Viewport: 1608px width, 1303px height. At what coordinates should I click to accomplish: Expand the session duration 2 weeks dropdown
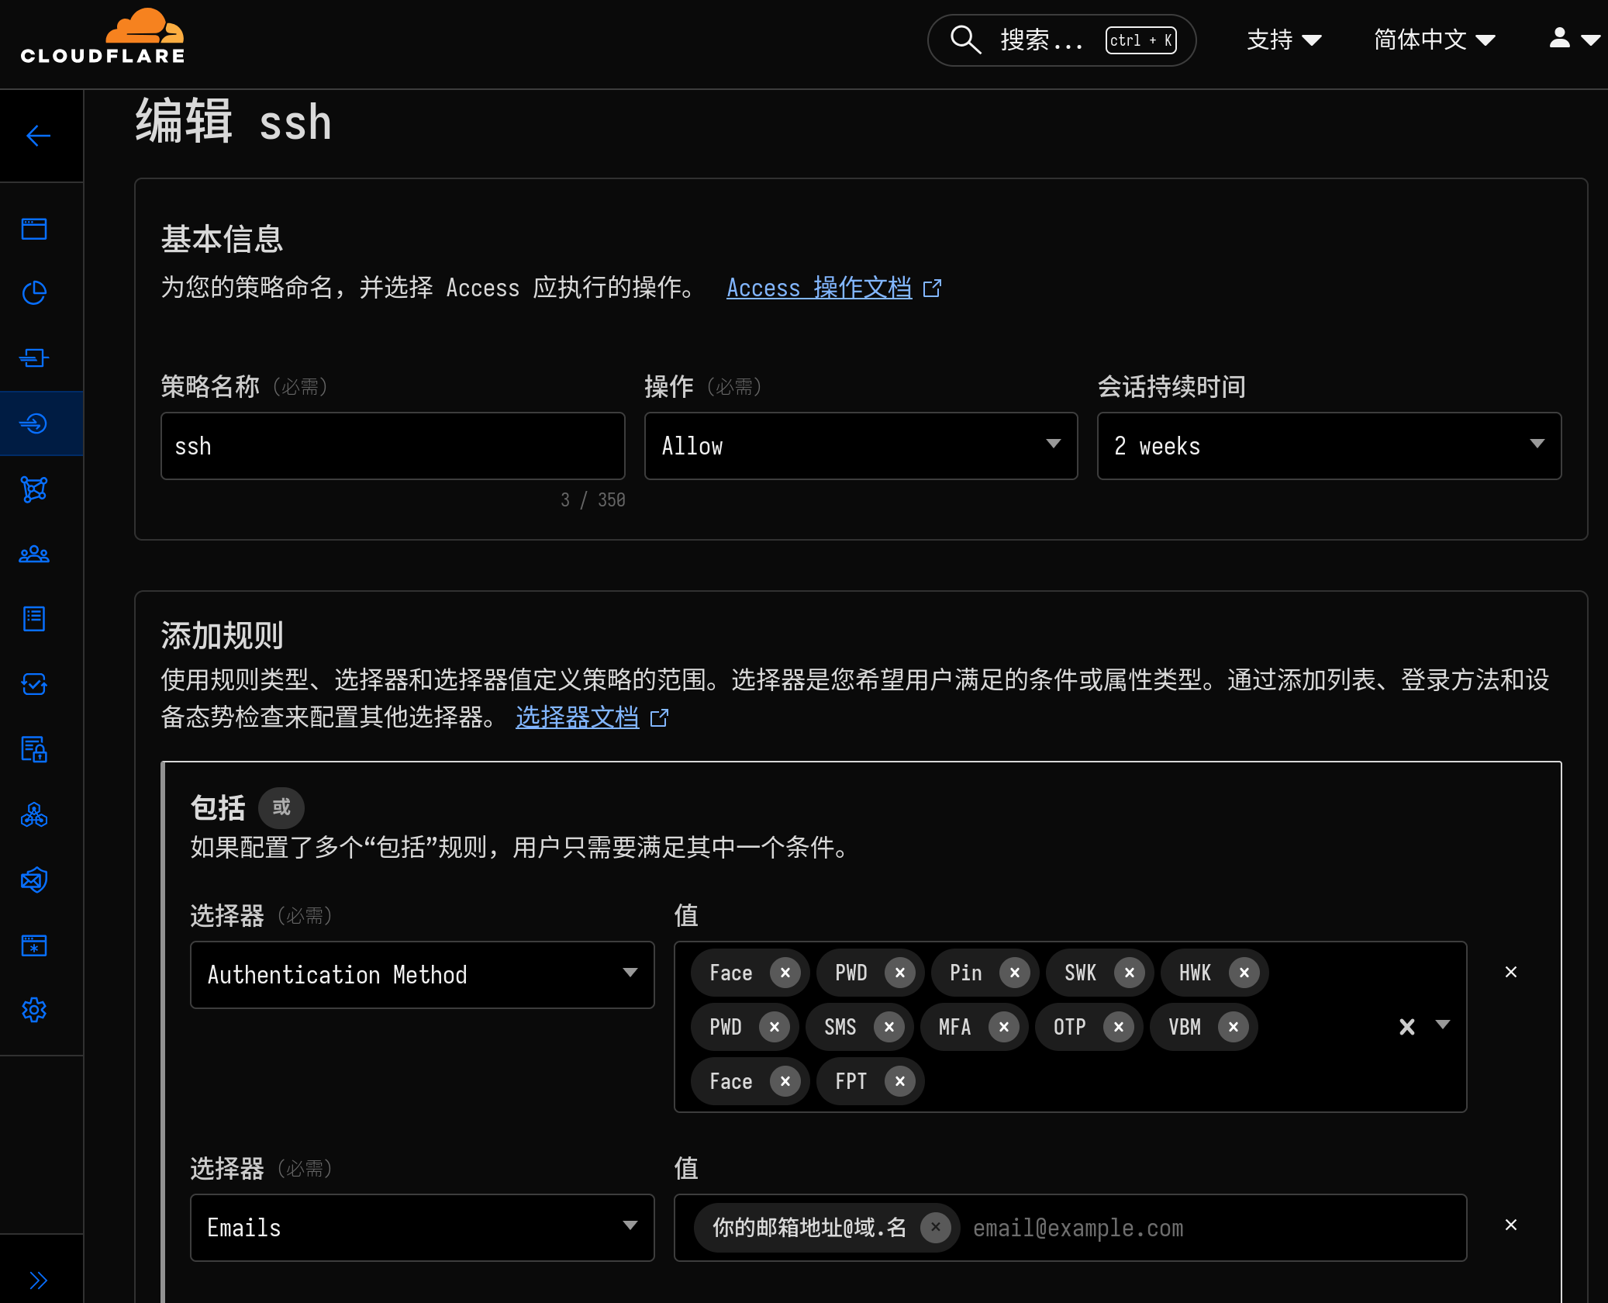coord(1329,445)
